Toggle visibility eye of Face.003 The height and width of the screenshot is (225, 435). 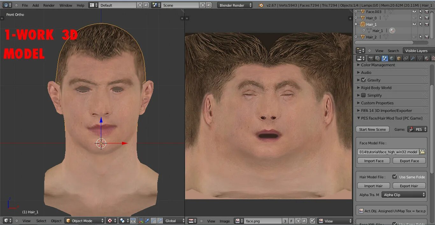[x=414, y=11]
